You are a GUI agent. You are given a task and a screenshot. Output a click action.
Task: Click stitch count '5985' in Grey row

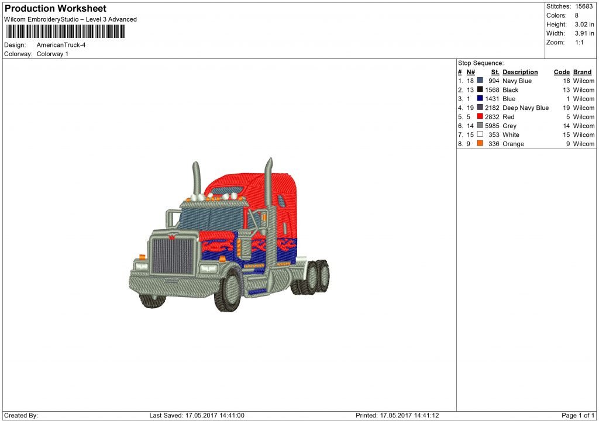coord(492,126)
